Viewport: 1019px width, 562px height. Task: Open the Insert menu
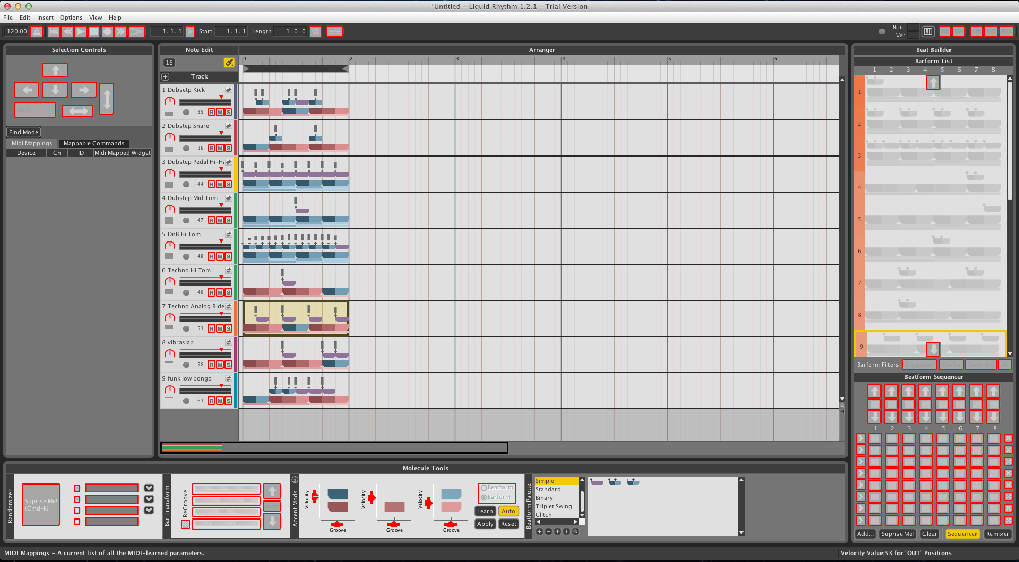tap(45, 18)
